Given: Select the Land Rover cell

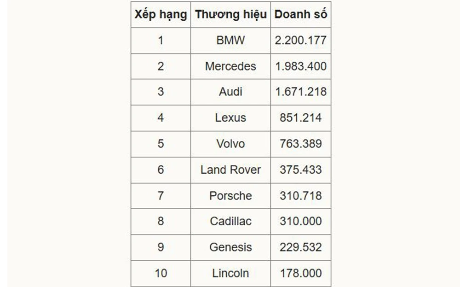Looking at the screenshot, I should tap(230, 170).
